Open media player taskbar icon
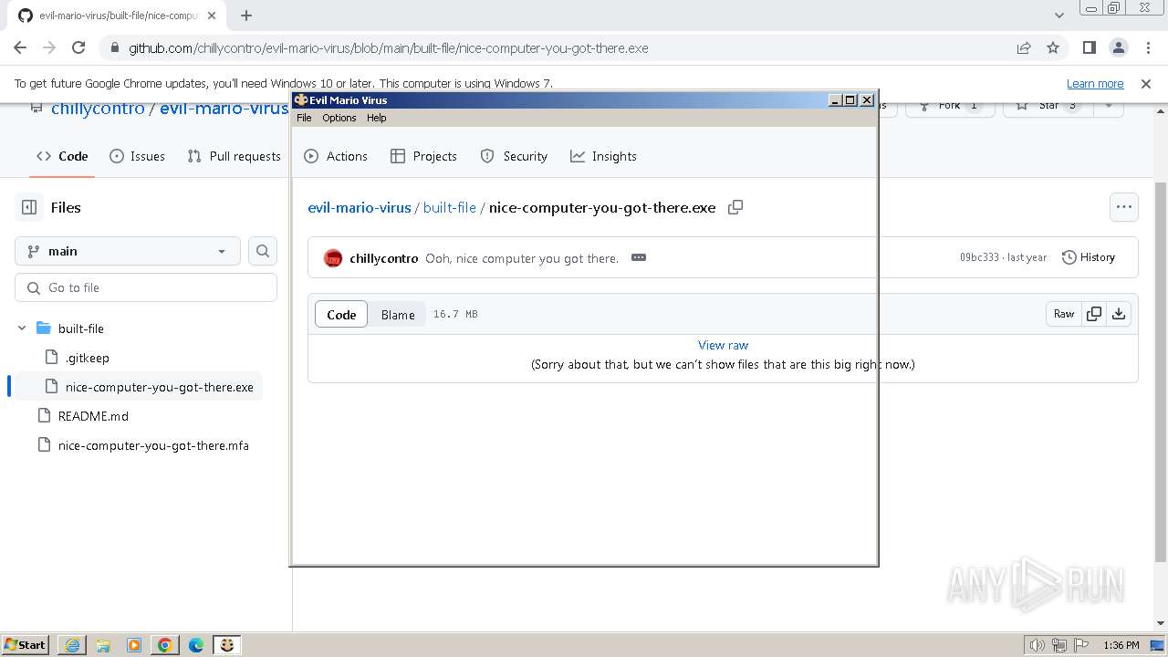The image size is (1168, 657). [134, 645]
